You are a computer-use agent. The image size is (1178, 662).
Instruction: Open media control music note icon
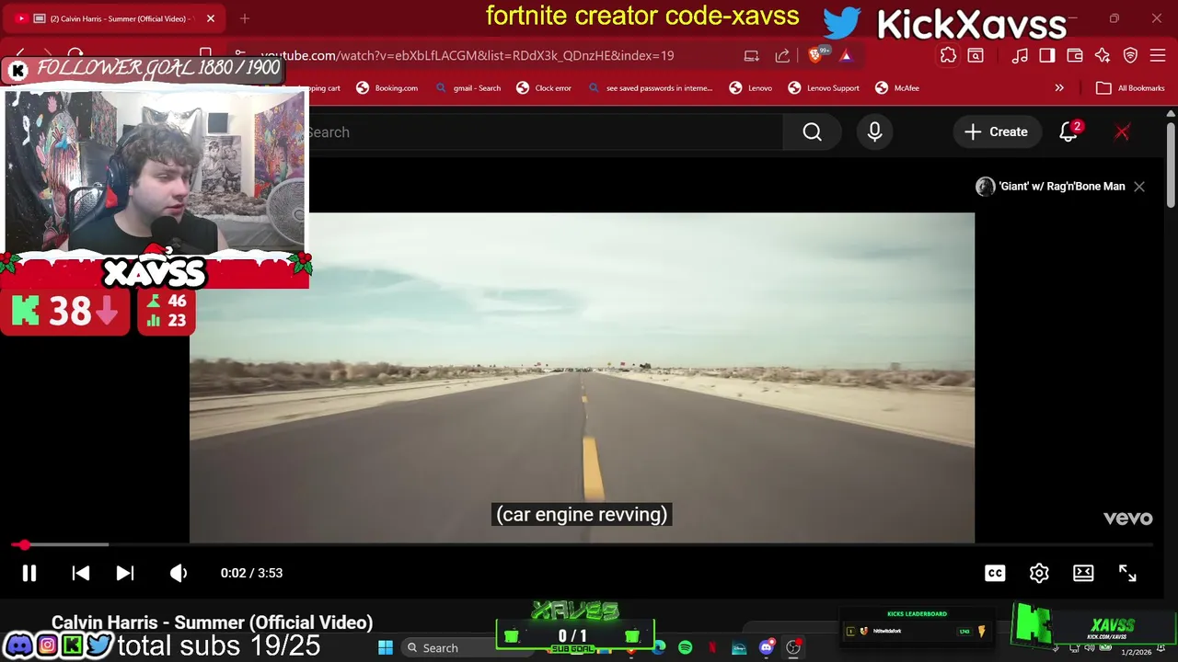click(1020, 55)
